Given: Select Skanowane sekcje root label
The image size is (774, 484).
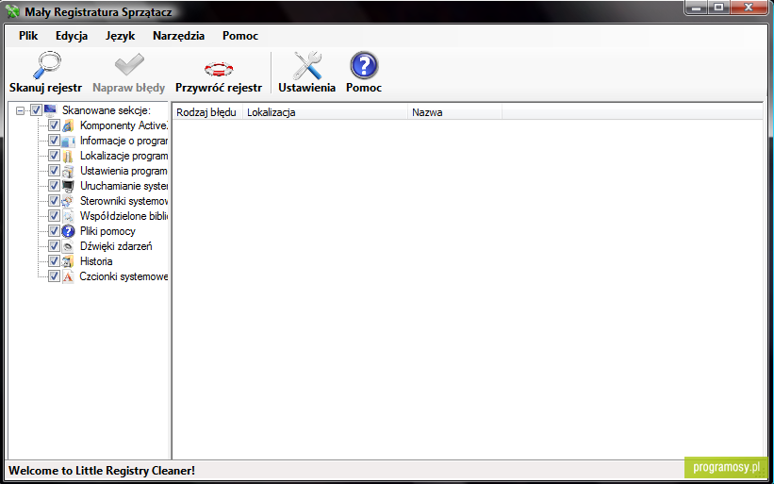Looking at the screenshot, I should coord(107,110).
